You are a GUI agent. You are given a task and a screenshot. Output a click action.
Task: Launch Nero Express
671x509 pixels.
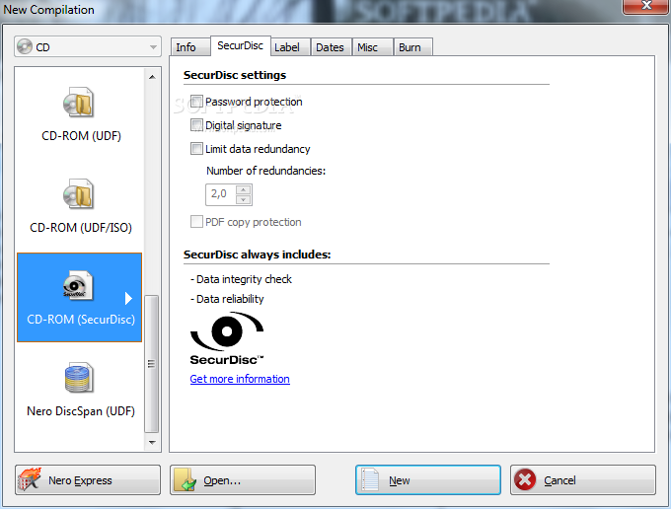[x=88, y=480]
